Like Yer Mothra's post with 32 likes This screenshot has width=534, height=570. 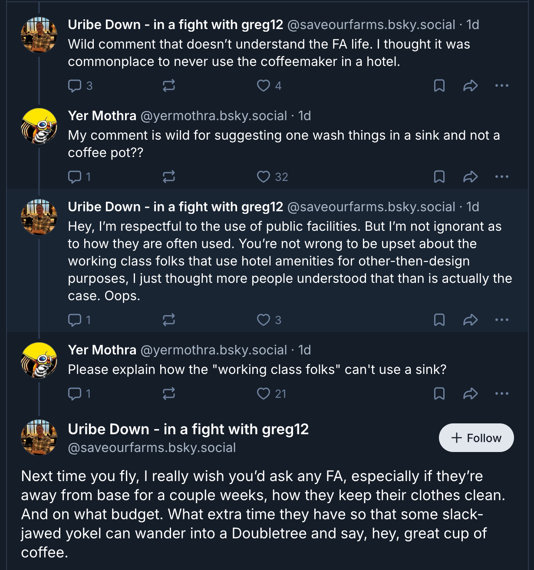pos(264,177)
